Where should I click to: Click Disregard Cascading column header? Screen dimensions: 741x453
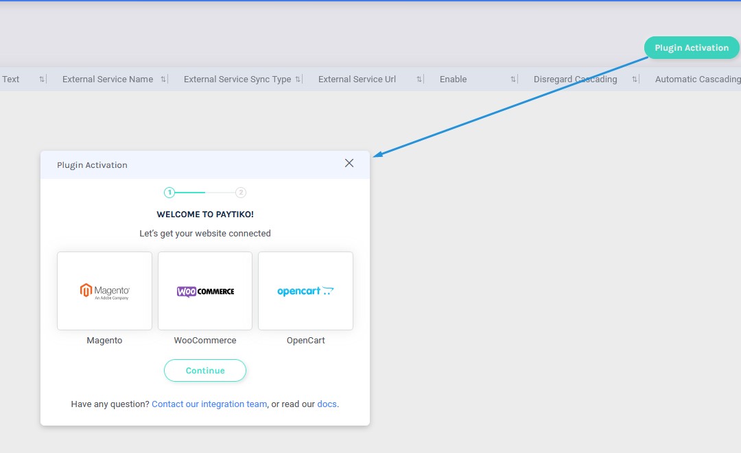(x=575, y=79)
